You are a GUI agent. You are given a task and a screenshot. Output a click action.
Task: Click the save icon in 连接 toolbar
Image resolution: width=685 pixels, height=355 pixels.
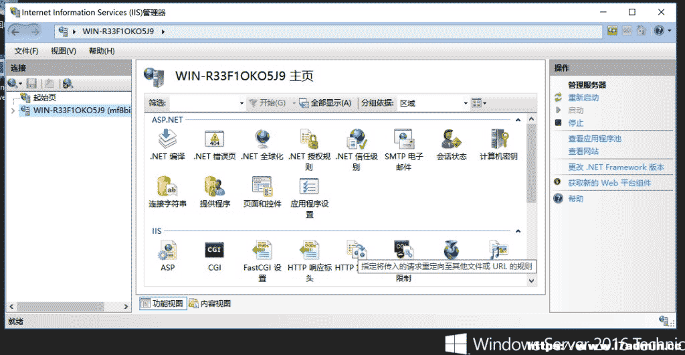[x=31, y=83]
